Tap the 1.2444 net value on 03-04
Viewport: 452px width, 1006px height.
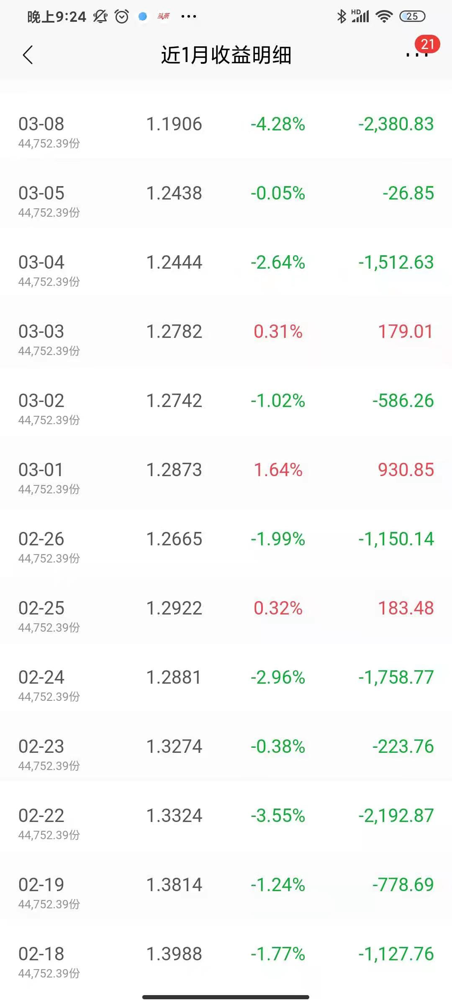tap(174, 262)
